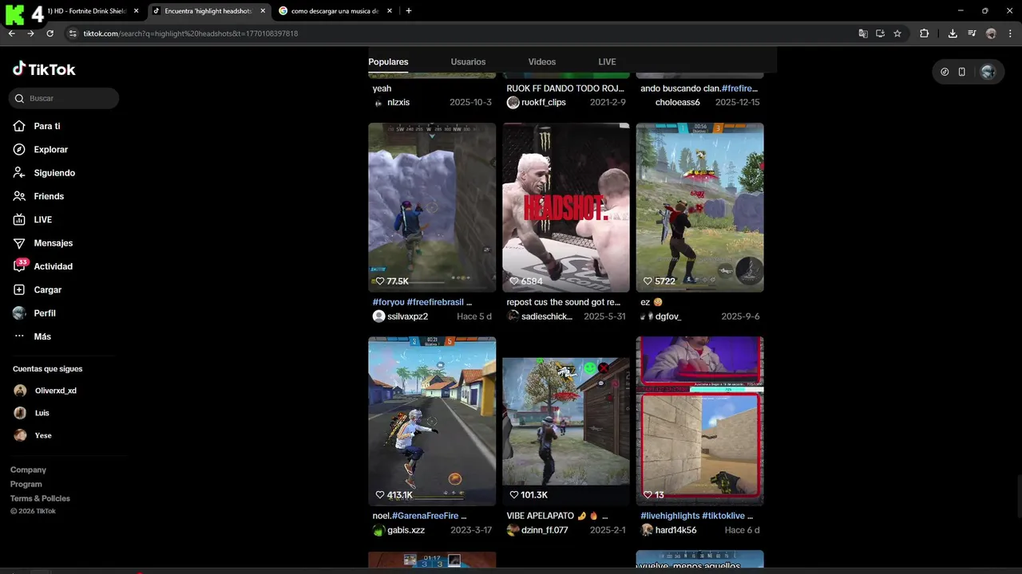Click the #freefirebrasil hashtag

click(x=435, y=302)
